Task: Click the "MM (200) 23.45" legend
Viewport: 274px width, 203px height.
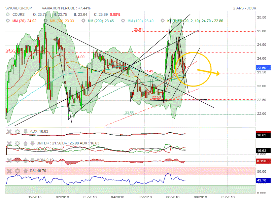Action: (x=101, y=21)
